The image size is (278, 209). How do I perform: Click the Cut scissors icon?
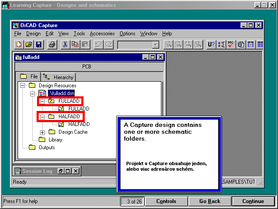click(x=65, y=44)
